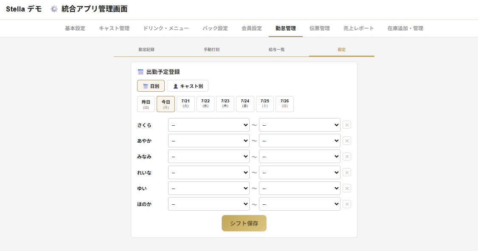Select the 7/21 (火) date
The width and height of the screenshot is (478, 251).
pos(186,104)
